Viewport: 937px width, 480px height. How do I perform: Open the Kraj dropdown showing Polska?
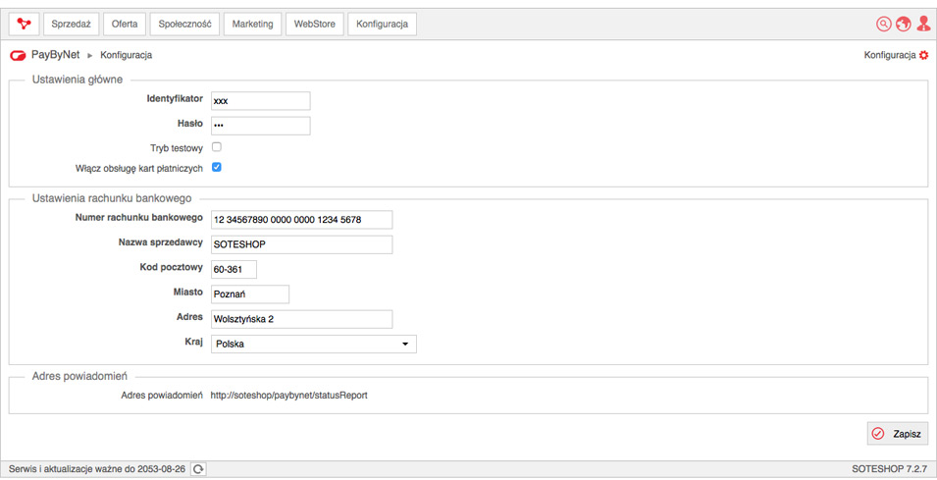click(x=314, y=344)
